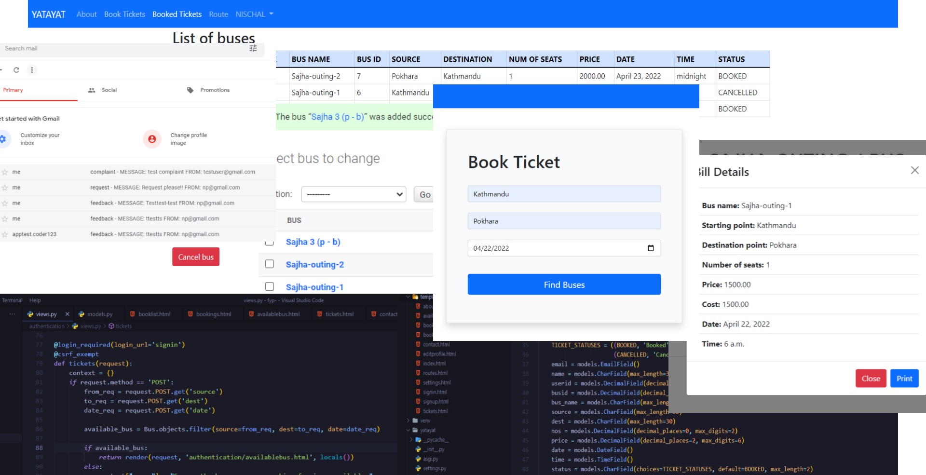Open the NISCHAL user dropdown

[x=254, y=14]
